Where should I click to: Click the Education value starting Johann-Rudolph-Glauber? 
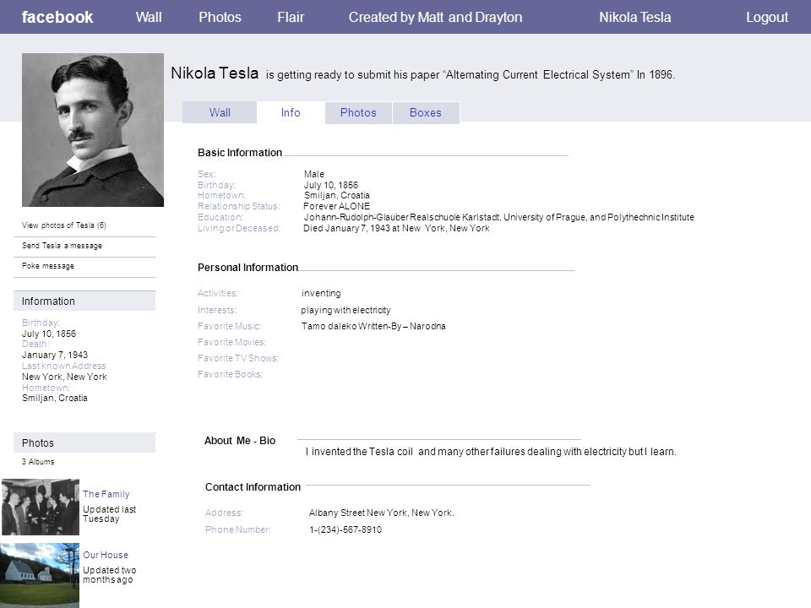498,217
